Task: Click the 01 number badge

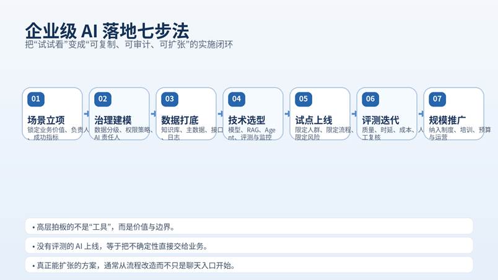Action: click(36, 99)
